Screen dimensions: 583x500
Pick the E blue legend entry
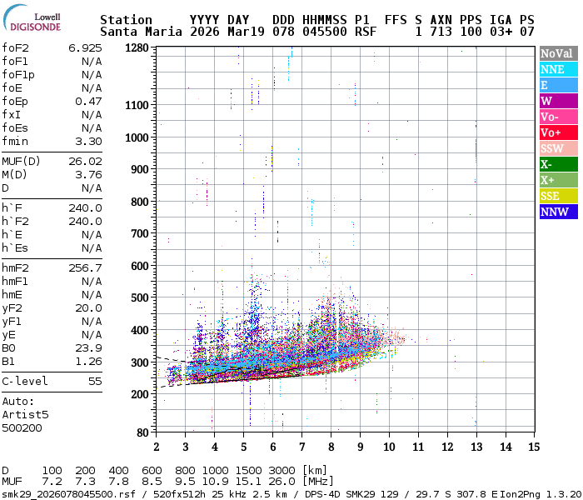click(557, 85)
